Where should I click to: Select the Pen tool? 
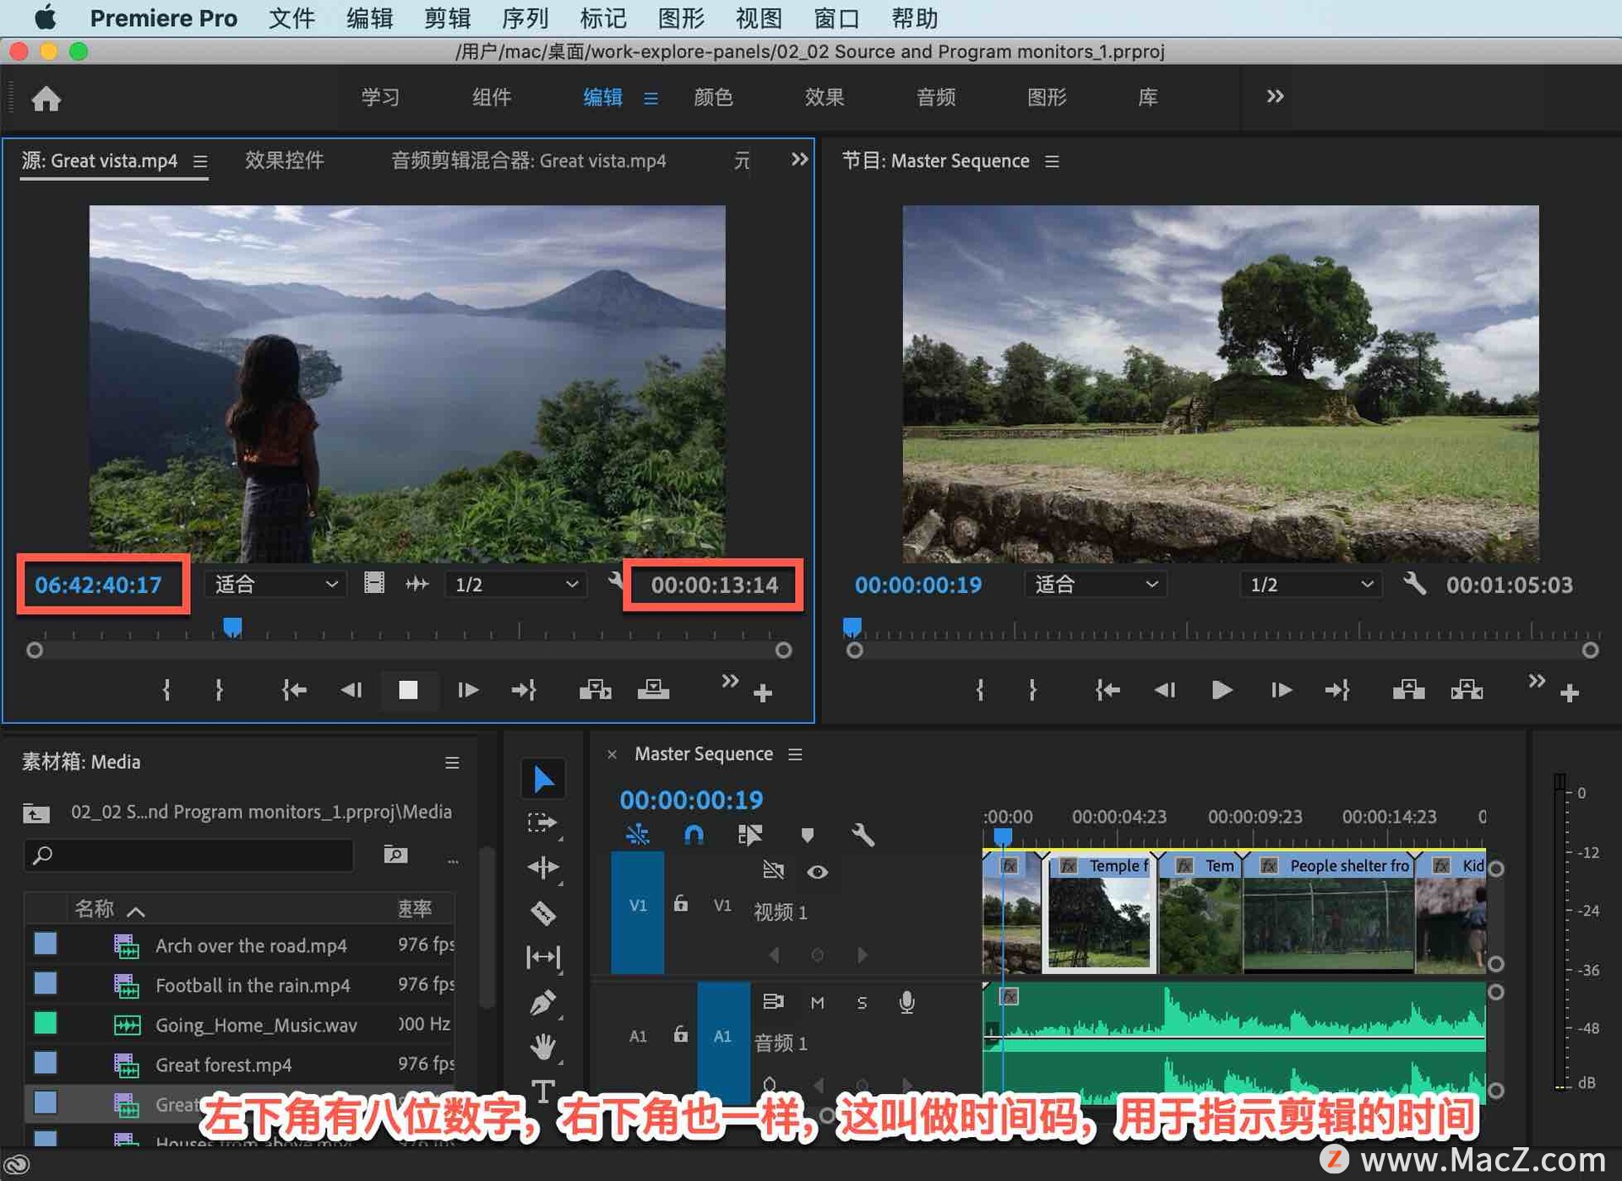[542, 1003]
